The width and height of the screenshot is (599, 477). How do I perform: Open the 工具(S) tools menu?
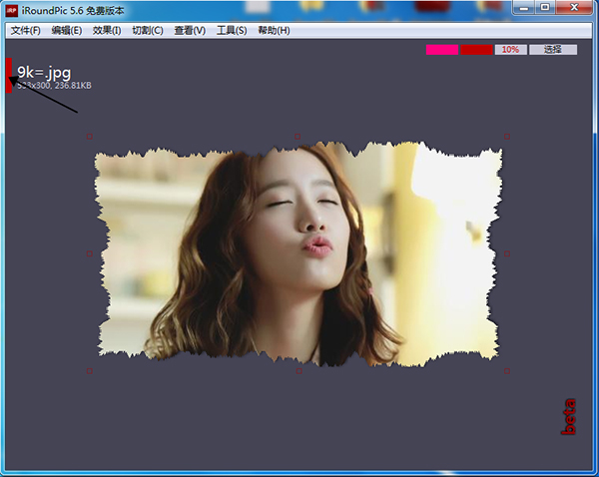point(232,31)
